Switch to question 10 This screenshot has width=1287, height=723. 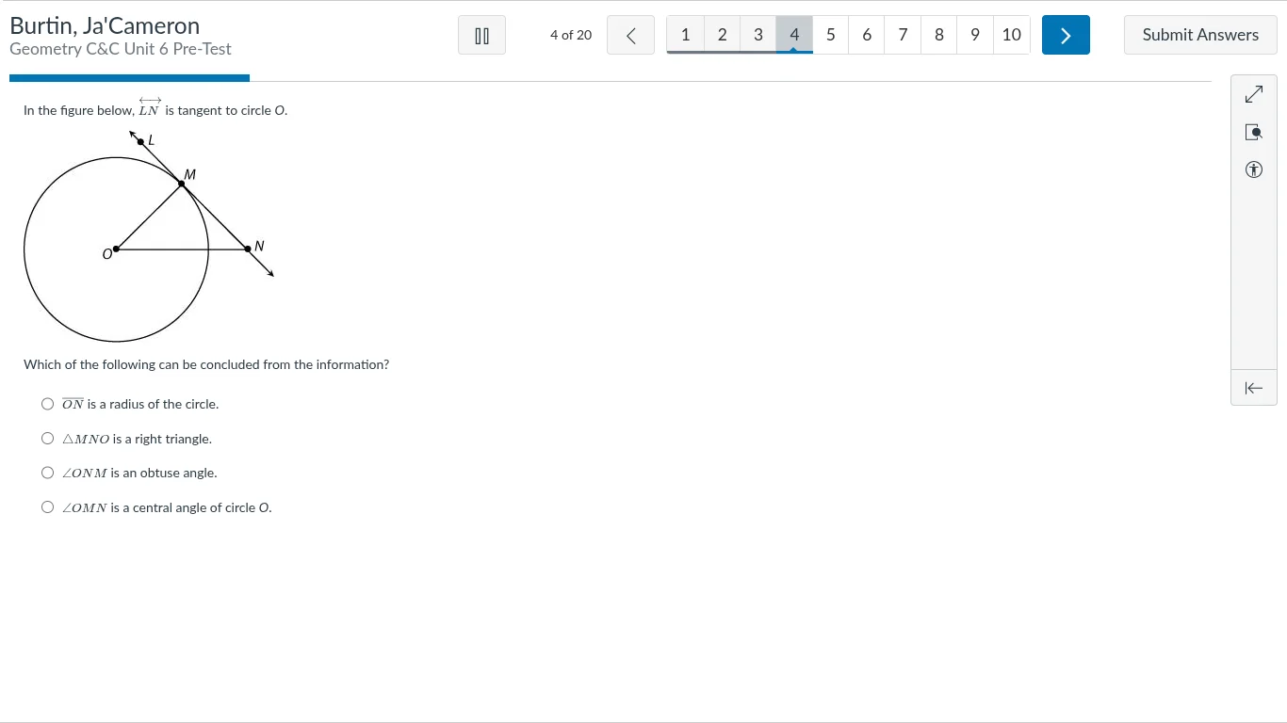(1011, 35)
